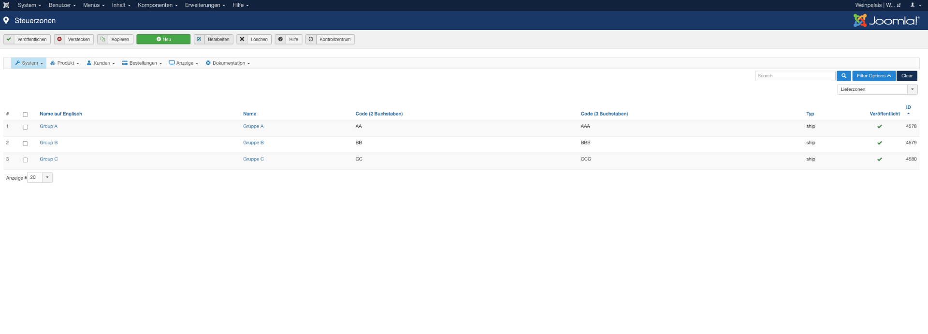Click the green Neu button

pos(163,39)
